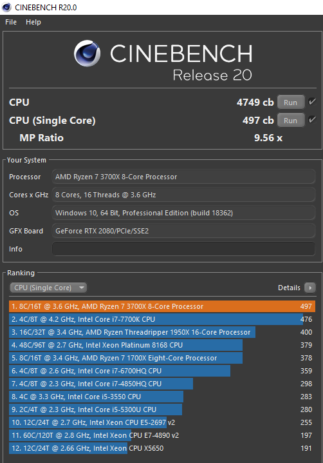This screenshot has width=323, height=463.
Task: Select the Threadripper 1950X ranking entry
Action: [x=162, y=332]
